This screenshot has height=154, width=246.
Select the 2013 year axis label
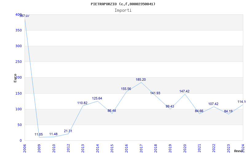coord(83,147)
